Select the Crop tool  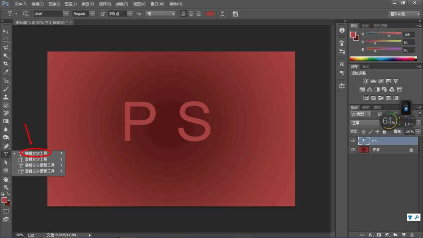[6, 64]
